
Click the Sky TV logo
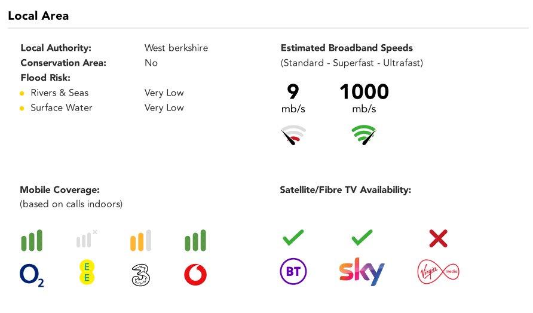(362, 272)
